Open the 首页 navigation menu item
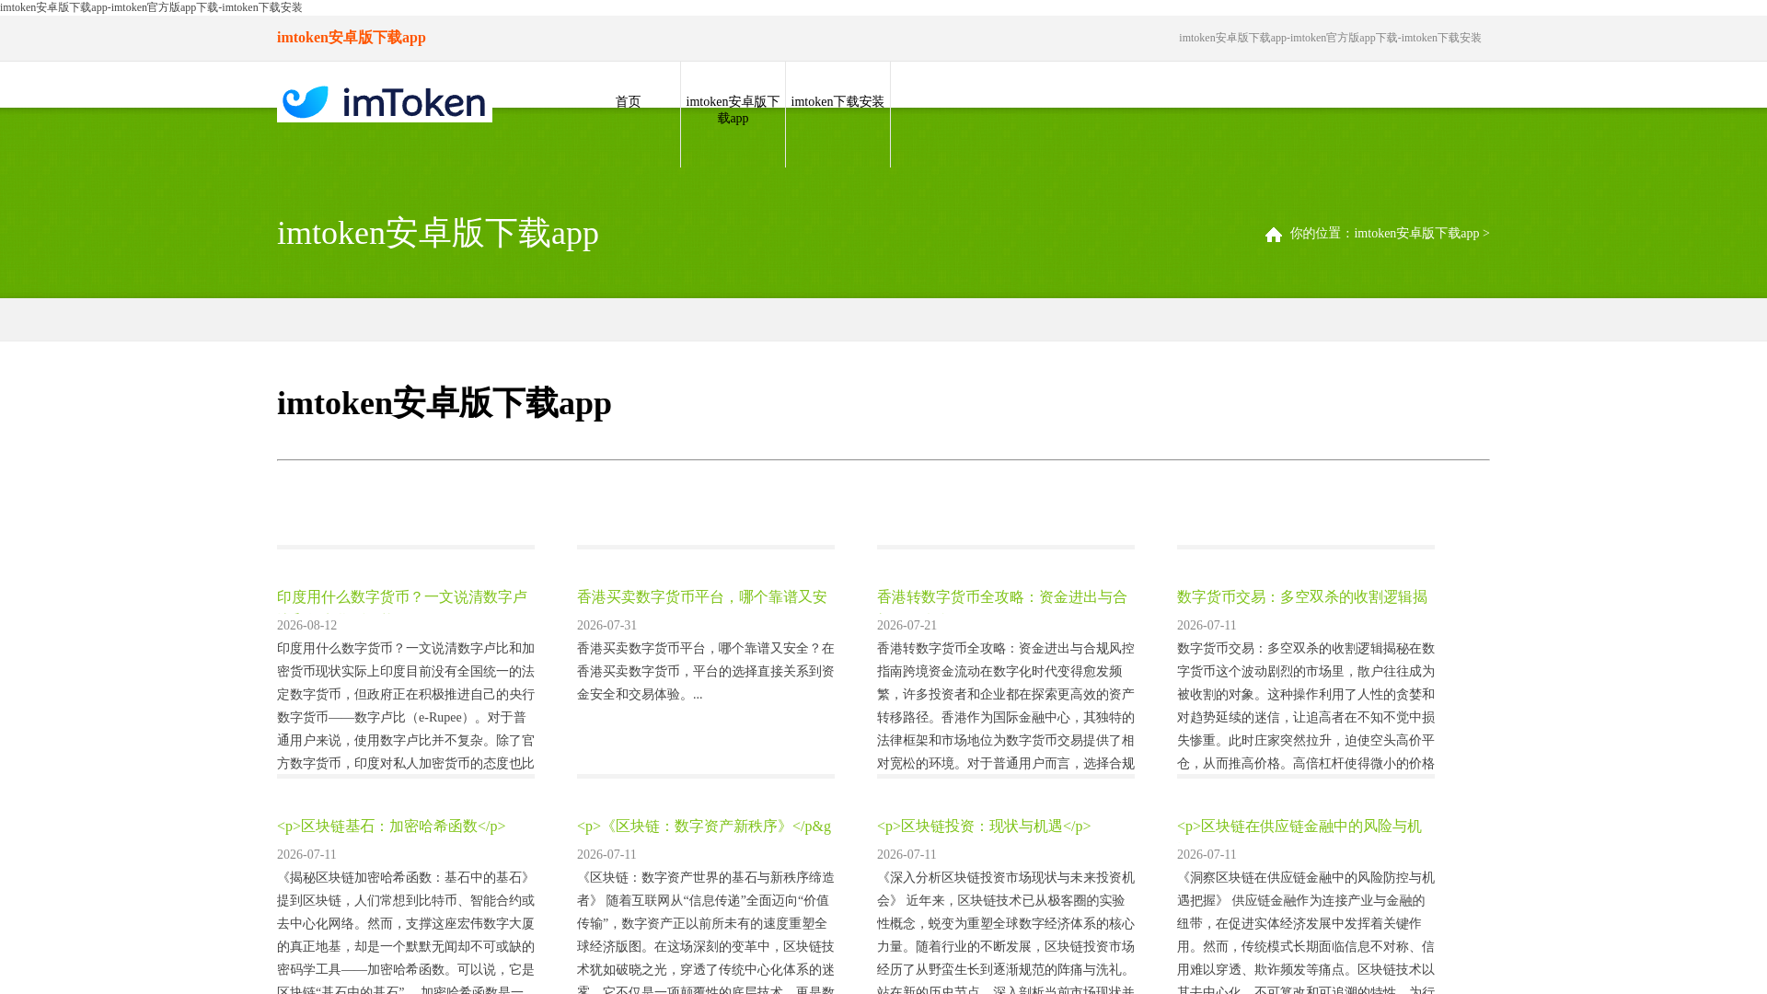This screenshot has height=994, width=1767. (628, 102)
